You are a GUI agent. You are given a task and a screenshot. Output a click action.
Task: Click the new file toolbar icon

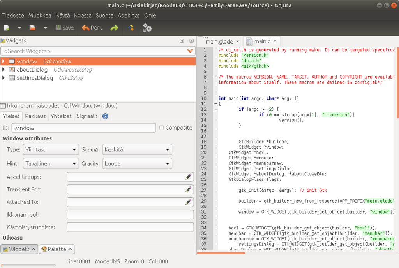click(7, 28)
